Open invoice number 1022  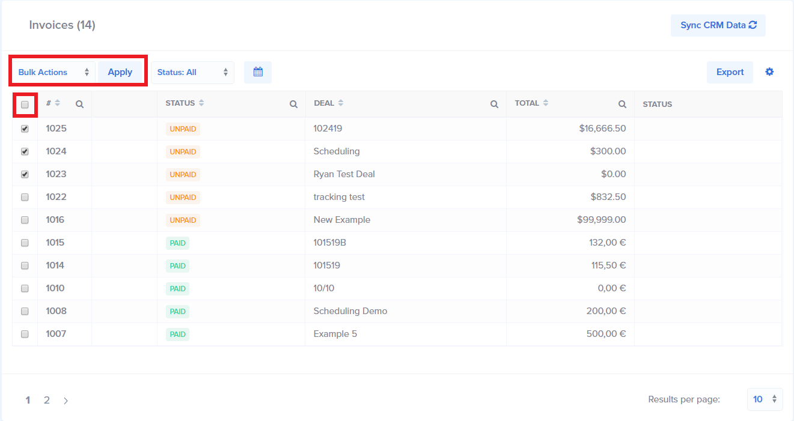tap(56, 197)
